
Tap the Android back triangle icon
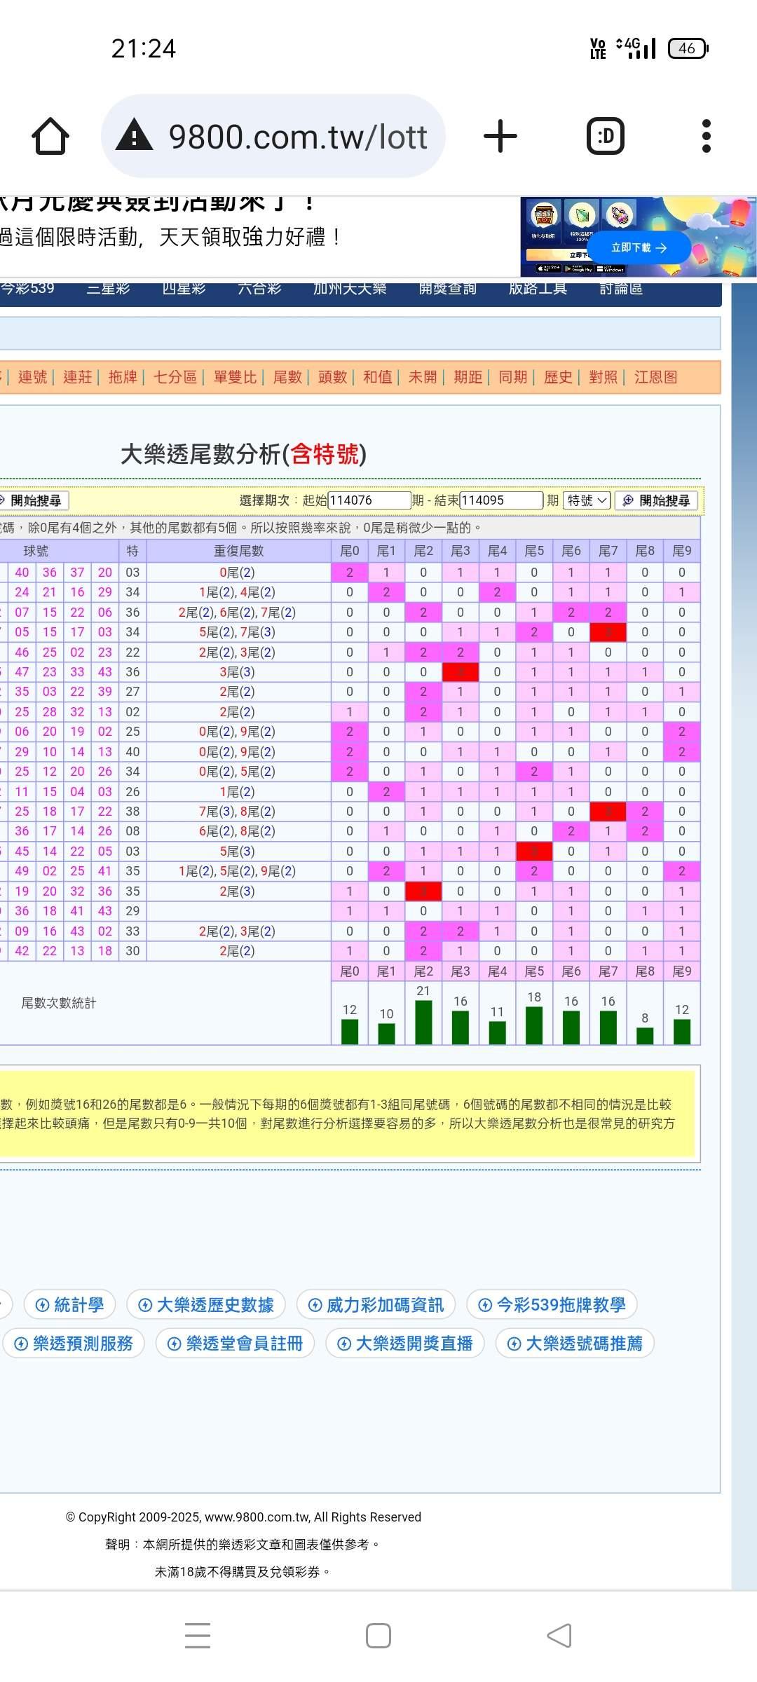pos(559,1636)
